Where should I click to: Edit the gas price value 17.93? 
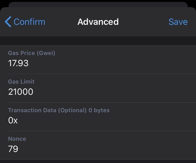(x=18, y=63)
